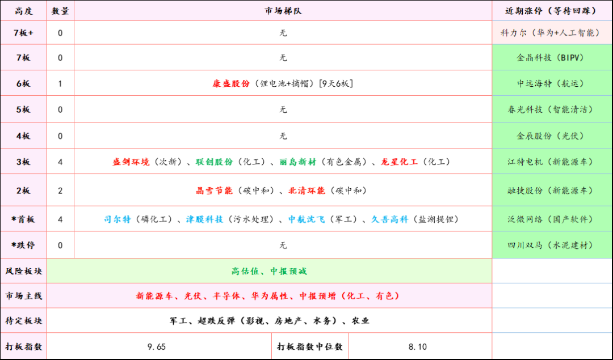
Task: Select the 7板+ row label
Action: coord(23,33)
